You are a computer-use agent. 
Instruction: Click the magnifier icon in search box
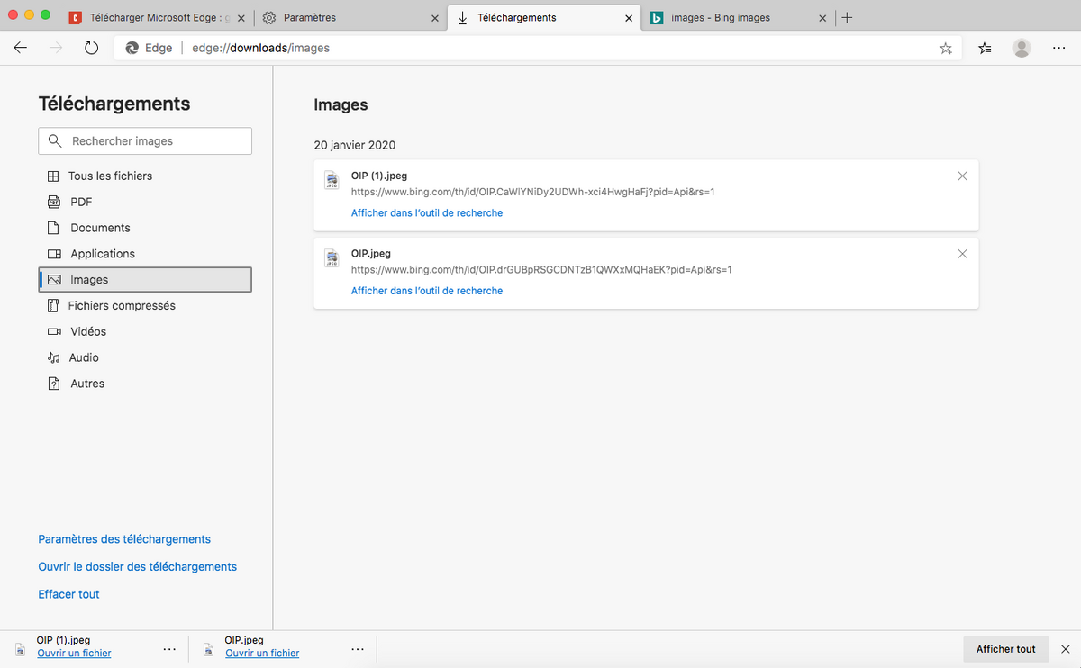tap(56, 141)
